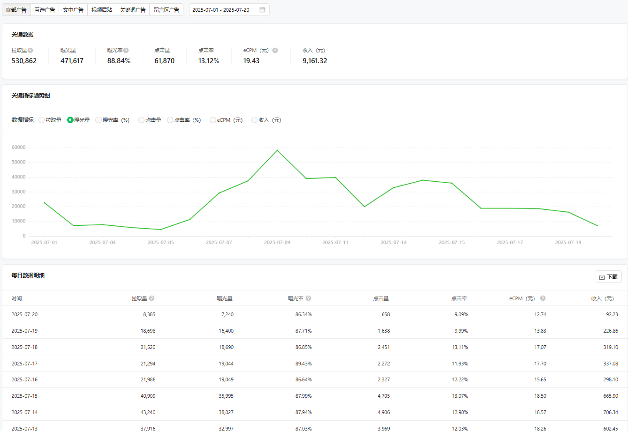Click help icon next to 拉取量 summary
628x431 pixels.
30,50
